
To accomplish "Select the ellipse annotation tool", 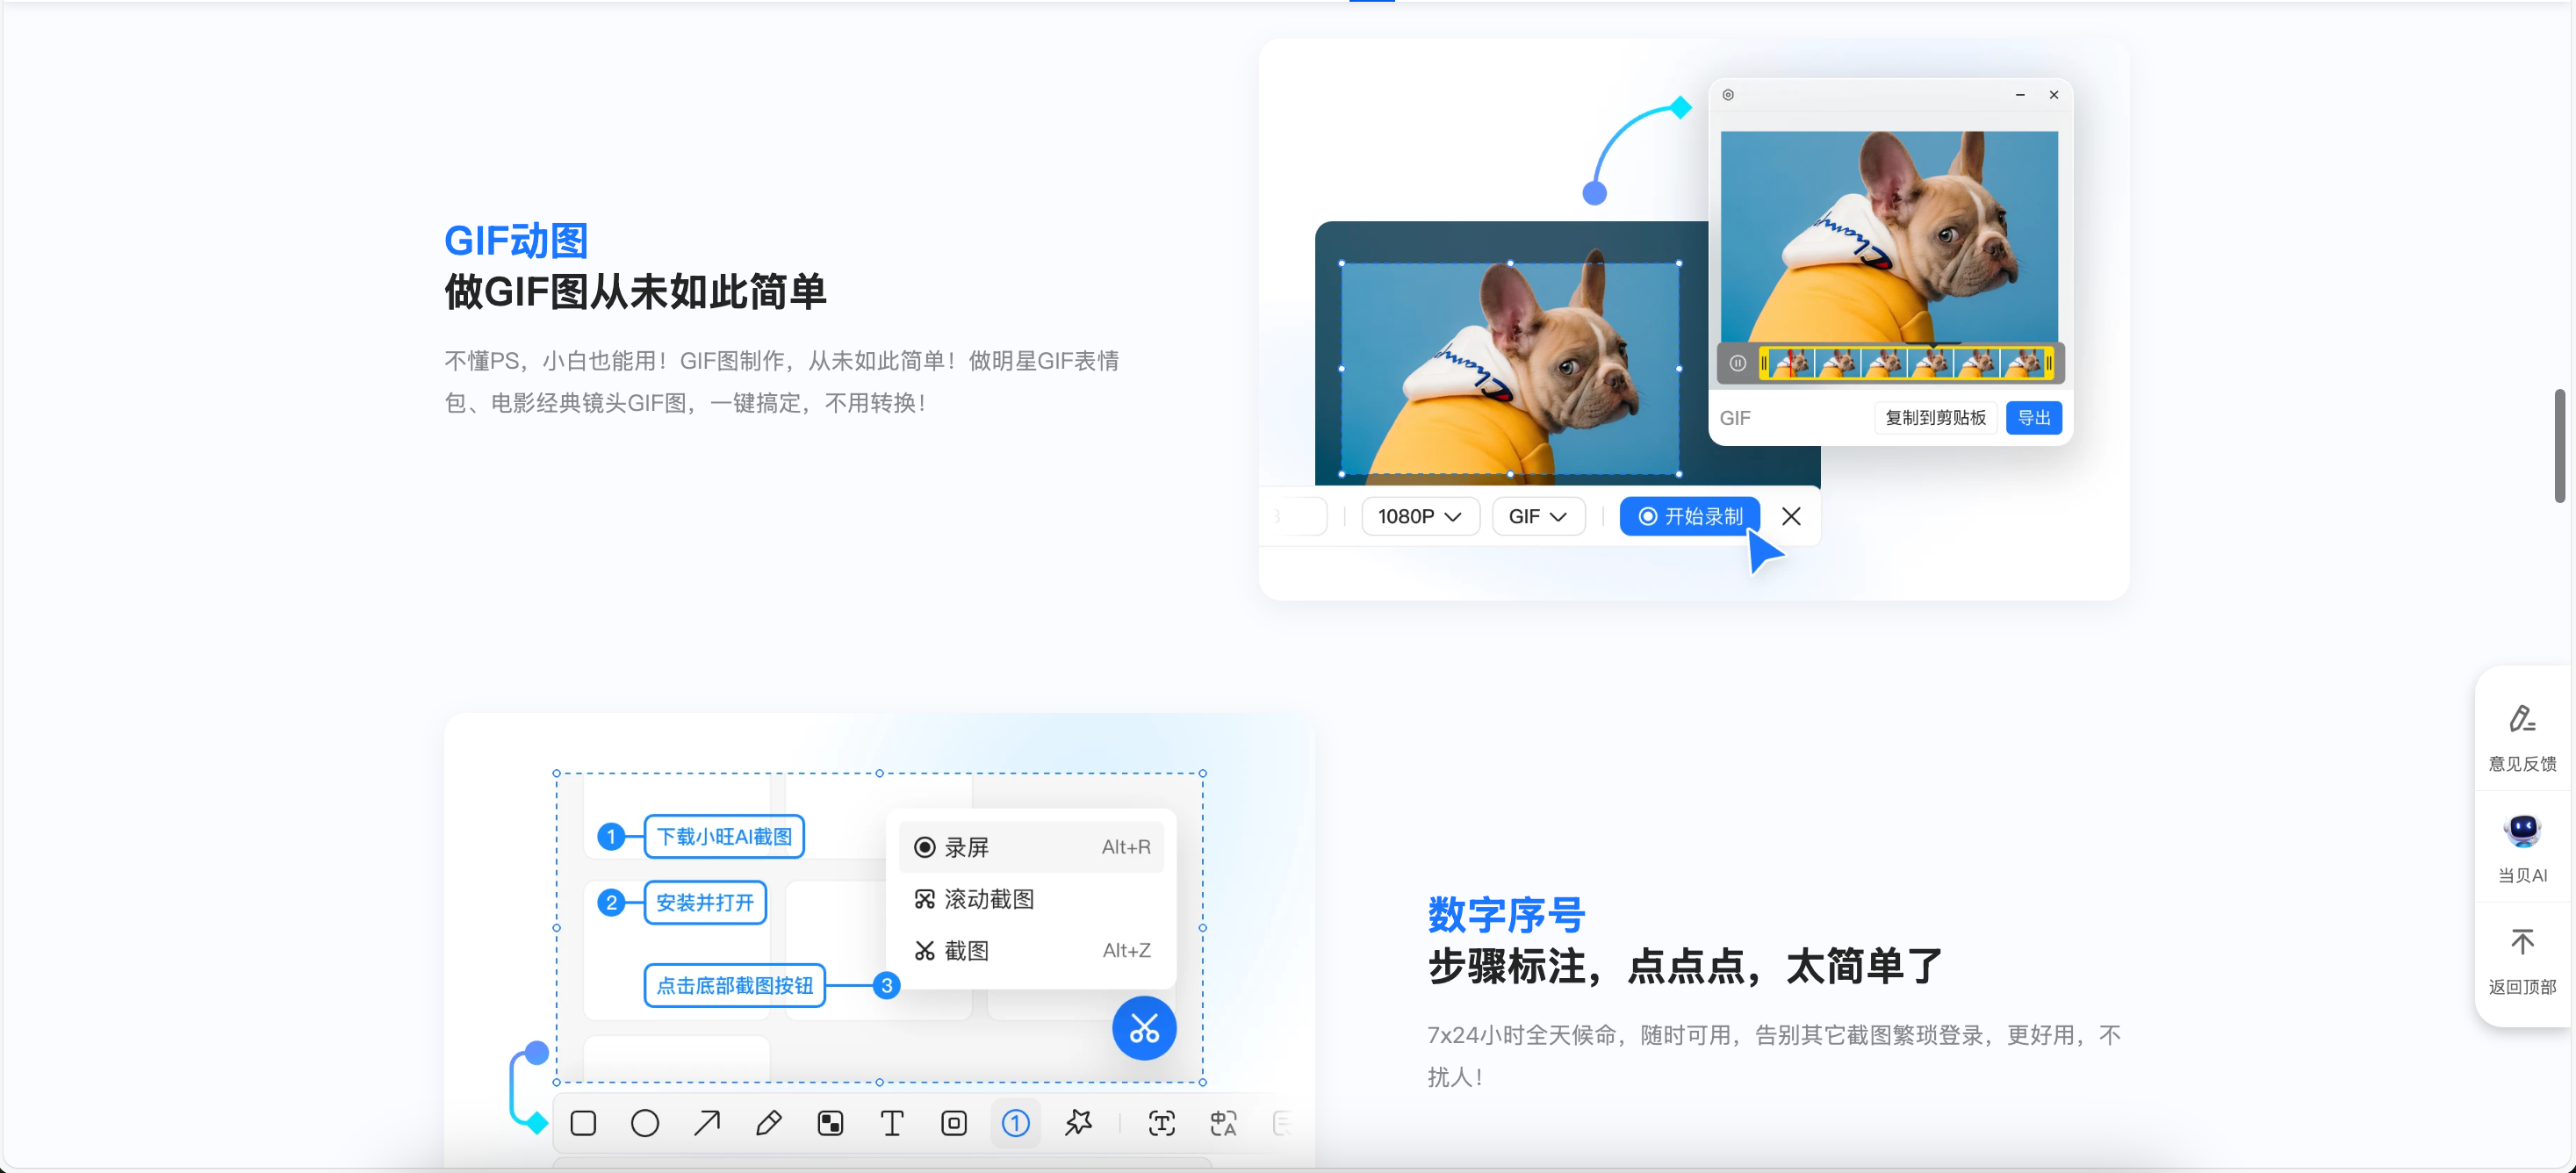I will pyautogui.click(x=645, y=1123).
